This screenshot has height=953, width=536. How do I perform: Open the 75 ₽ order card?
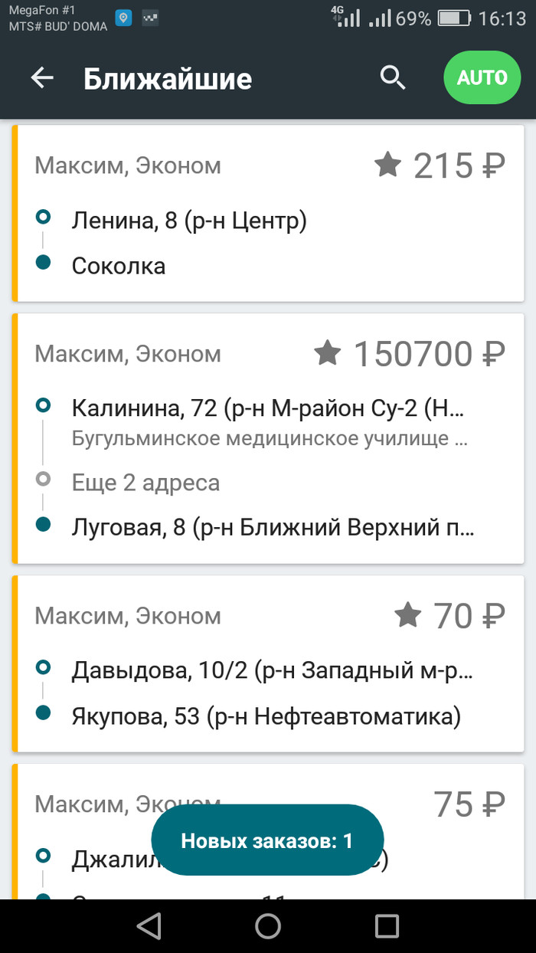(469, 804)
